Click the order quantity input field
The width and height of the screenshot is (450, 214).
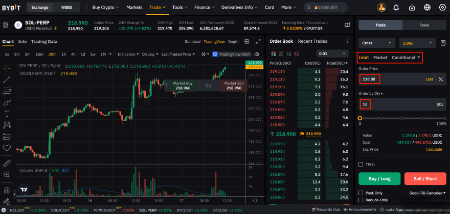click(402, 104)
